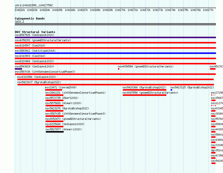Open esv2661221 (1000GenomesConsortiumPhase1) label
Image resolution: width=223 pixels, height=173 pixels.
point(75,93)
